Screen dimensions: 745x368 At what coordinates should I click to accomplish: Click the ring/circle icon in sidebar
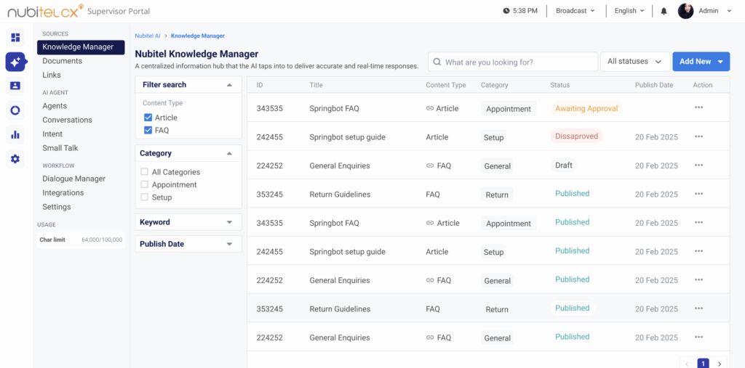point(15,110)
